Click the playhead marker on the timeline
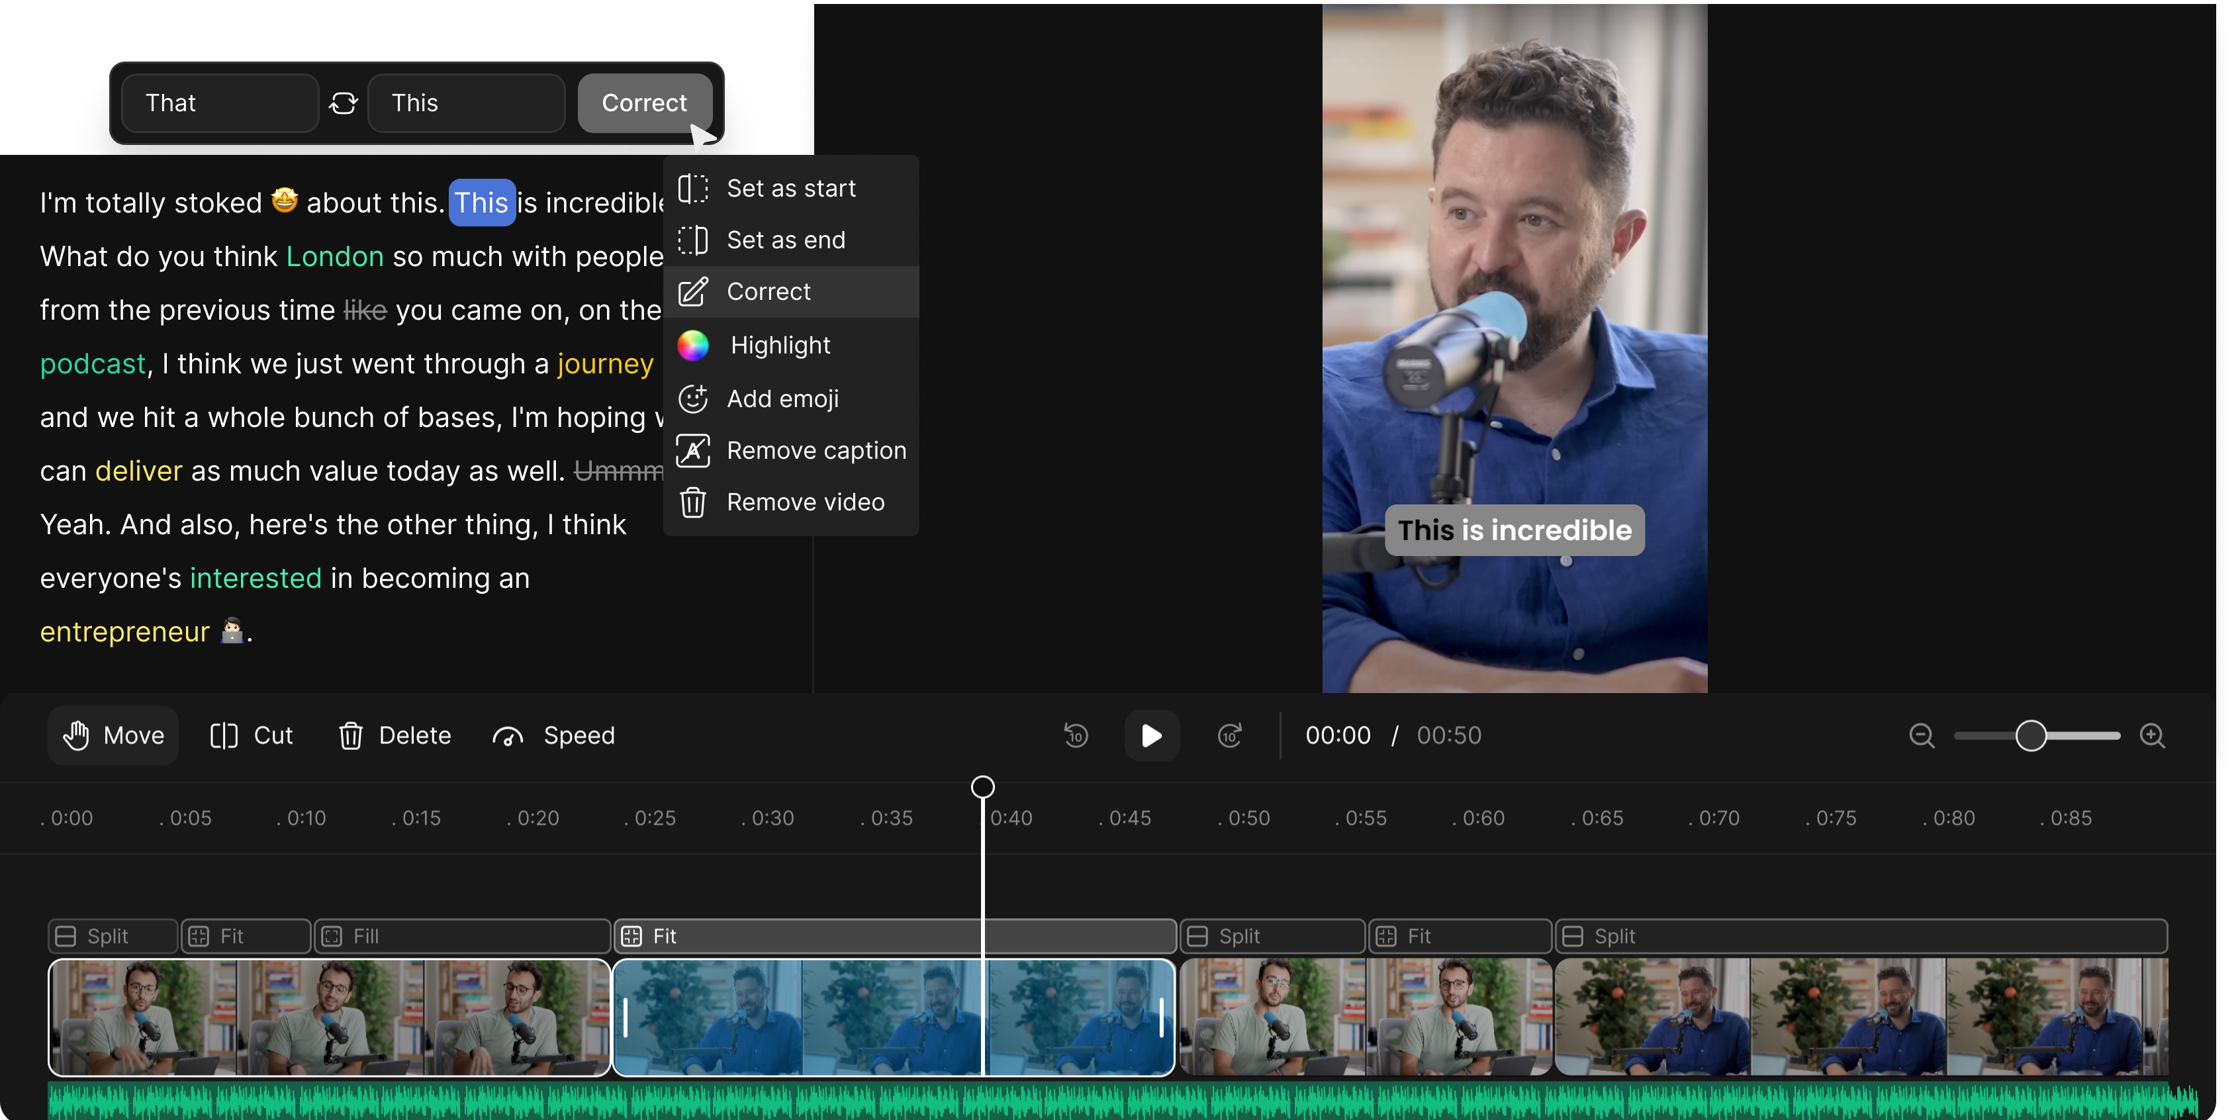 982,786
